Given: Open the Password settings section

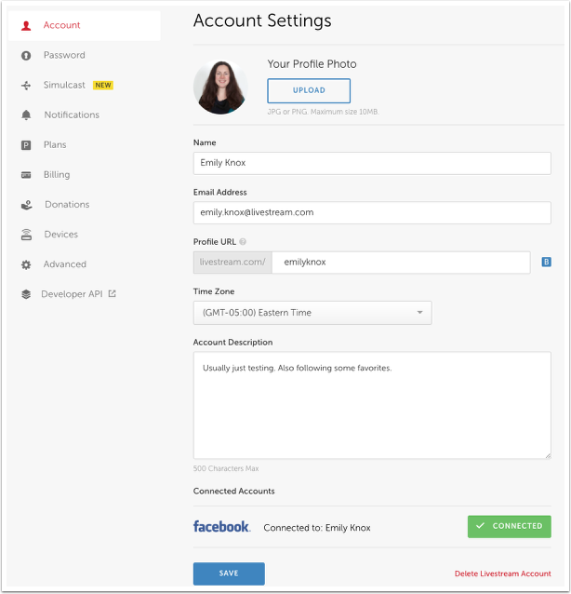Looking at the screenshot, I should click(x=64, y=55).
